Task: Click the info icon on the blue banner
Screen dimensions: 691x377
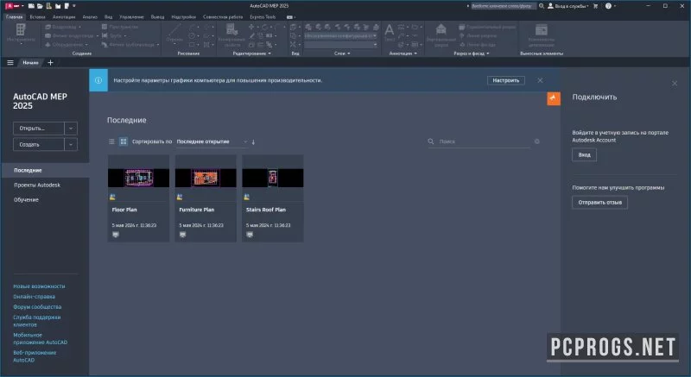Action: point(98,80)
